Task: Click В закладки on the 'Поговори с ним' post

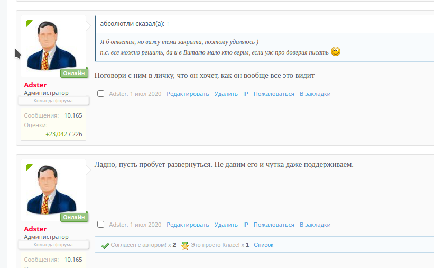Action: (x=315, y=94)
